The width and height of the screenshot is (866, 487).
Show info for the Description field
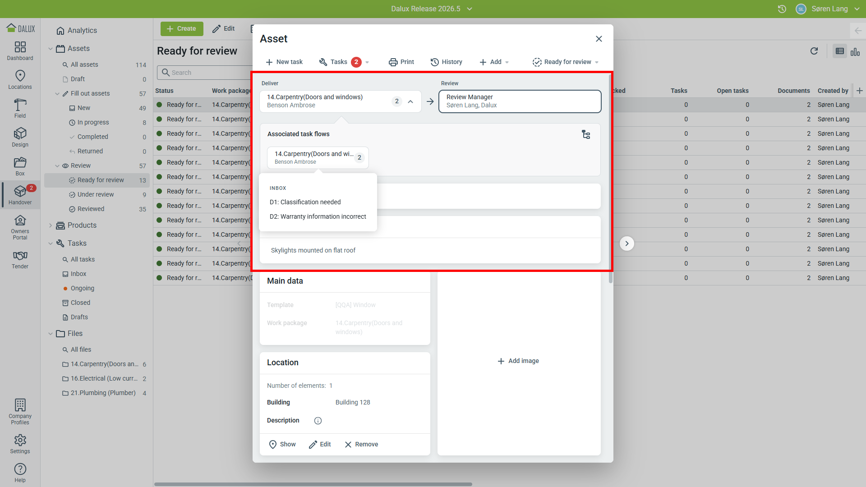point(318,421)
